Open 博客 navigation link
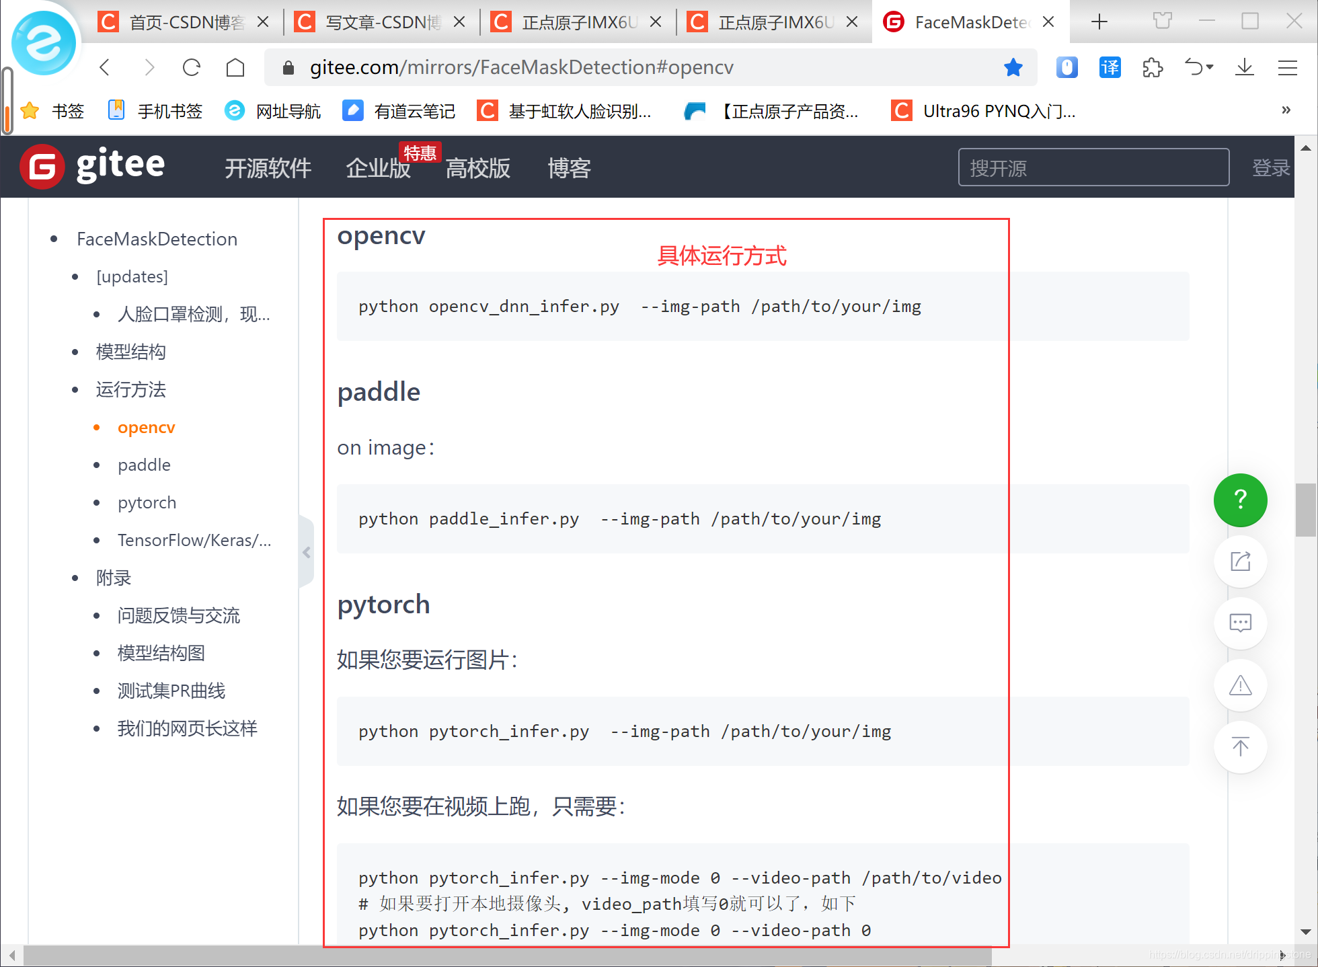1318x967 pixels. pos(569,168)
